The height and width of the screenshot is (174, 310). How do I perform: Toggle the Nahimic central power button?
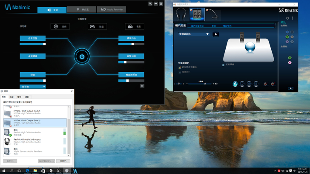(82, 56)
